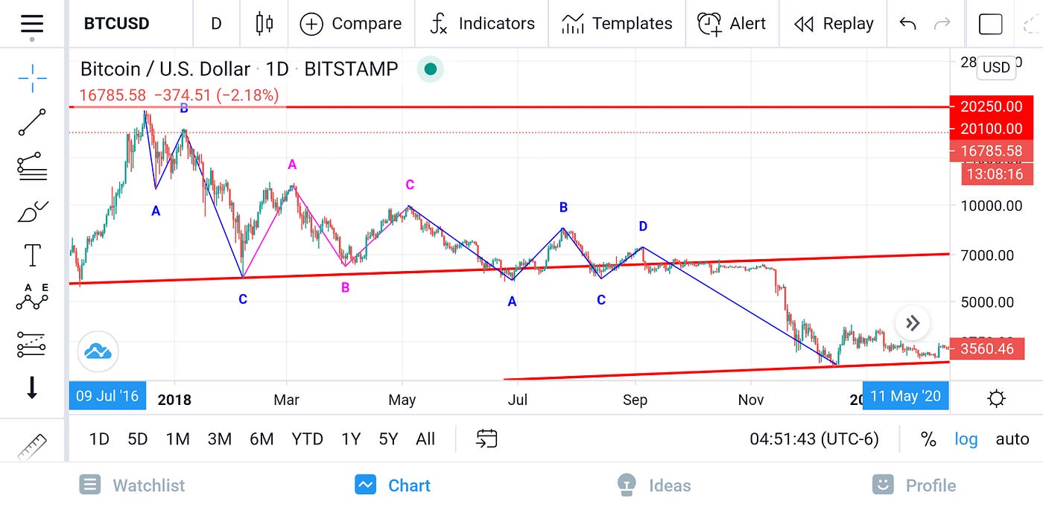Click the 11 May '20 date field
This screenshot has height=507, width=1043.
[905, 396]
